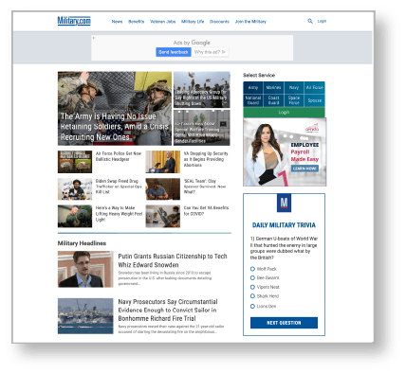The height and width of the screenshot is (373, 406).
Task: Select the Coast Guard service tile
Action: (273, 100)
